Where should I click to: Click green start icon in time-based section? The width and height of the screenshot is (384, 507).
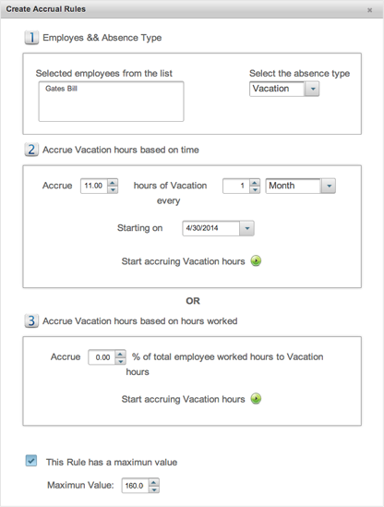pyautogui.click(x=256, y=260)
